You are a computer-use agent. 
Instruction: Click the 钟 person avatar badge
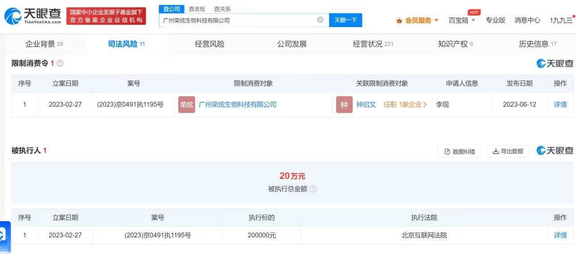[x=344, y=104]
